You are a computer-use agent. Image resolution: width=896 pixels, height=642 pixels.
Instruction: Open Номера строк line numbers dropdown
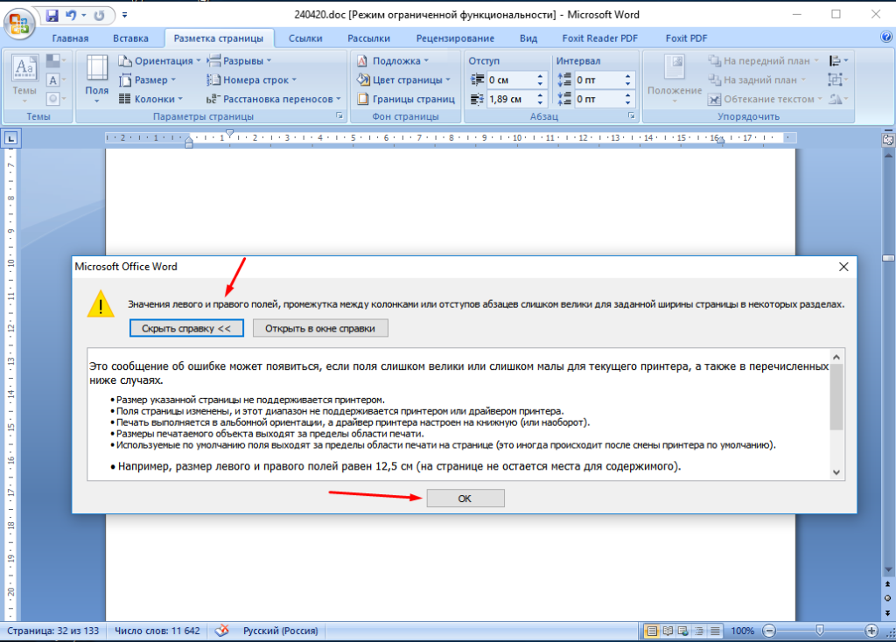[x=251, y=80]
